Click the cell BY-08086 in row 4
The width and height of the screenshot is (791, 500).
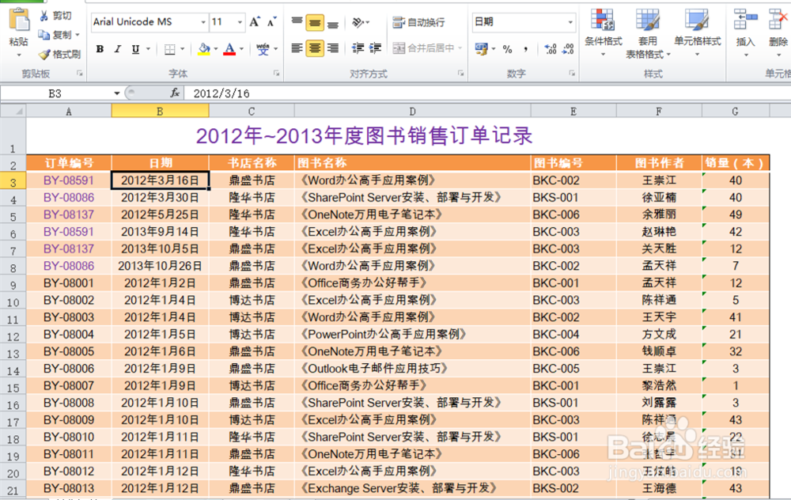(69, 197)
